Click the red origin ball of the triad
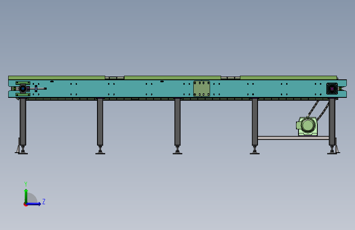Viewport: 355px width, 230px height. tap(25, 204)
